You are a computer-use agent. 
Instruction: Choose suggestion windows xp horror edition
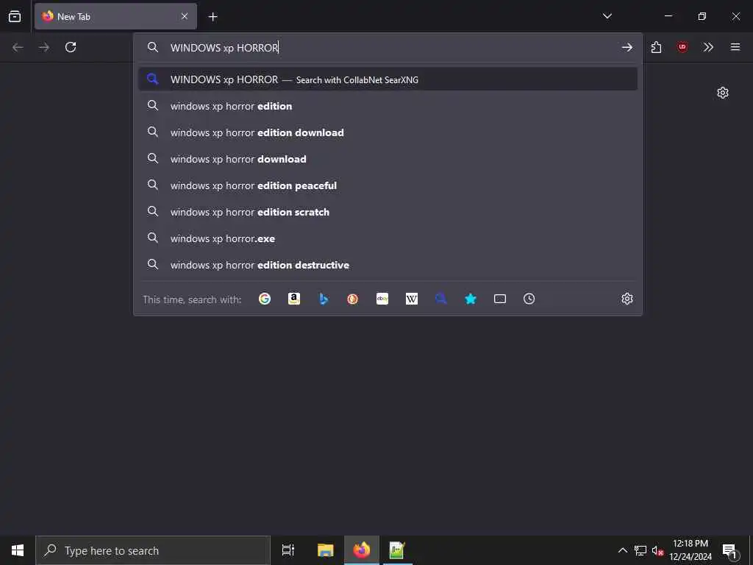tap(388, 106)
